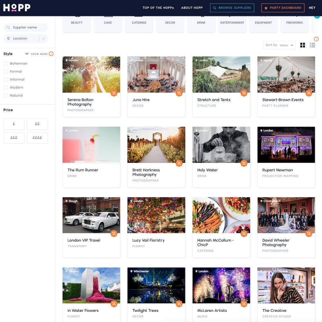Click the Browse Suppliers button
Viewport: 322px width, 322px height.
point(232,8)
